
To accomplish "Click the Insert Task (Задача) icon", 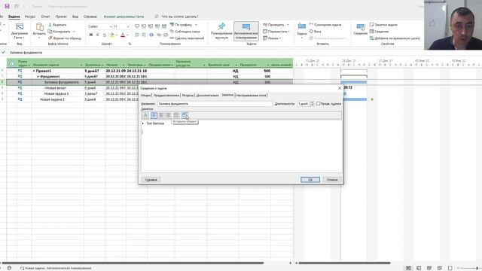I will click(x=302, y=27).
